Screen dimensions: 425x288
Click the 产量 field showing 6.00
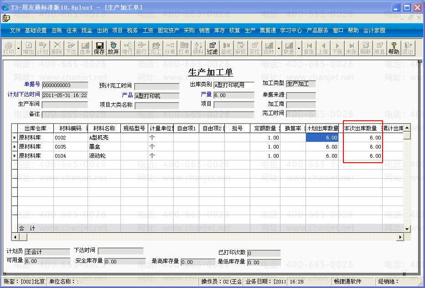234,95
